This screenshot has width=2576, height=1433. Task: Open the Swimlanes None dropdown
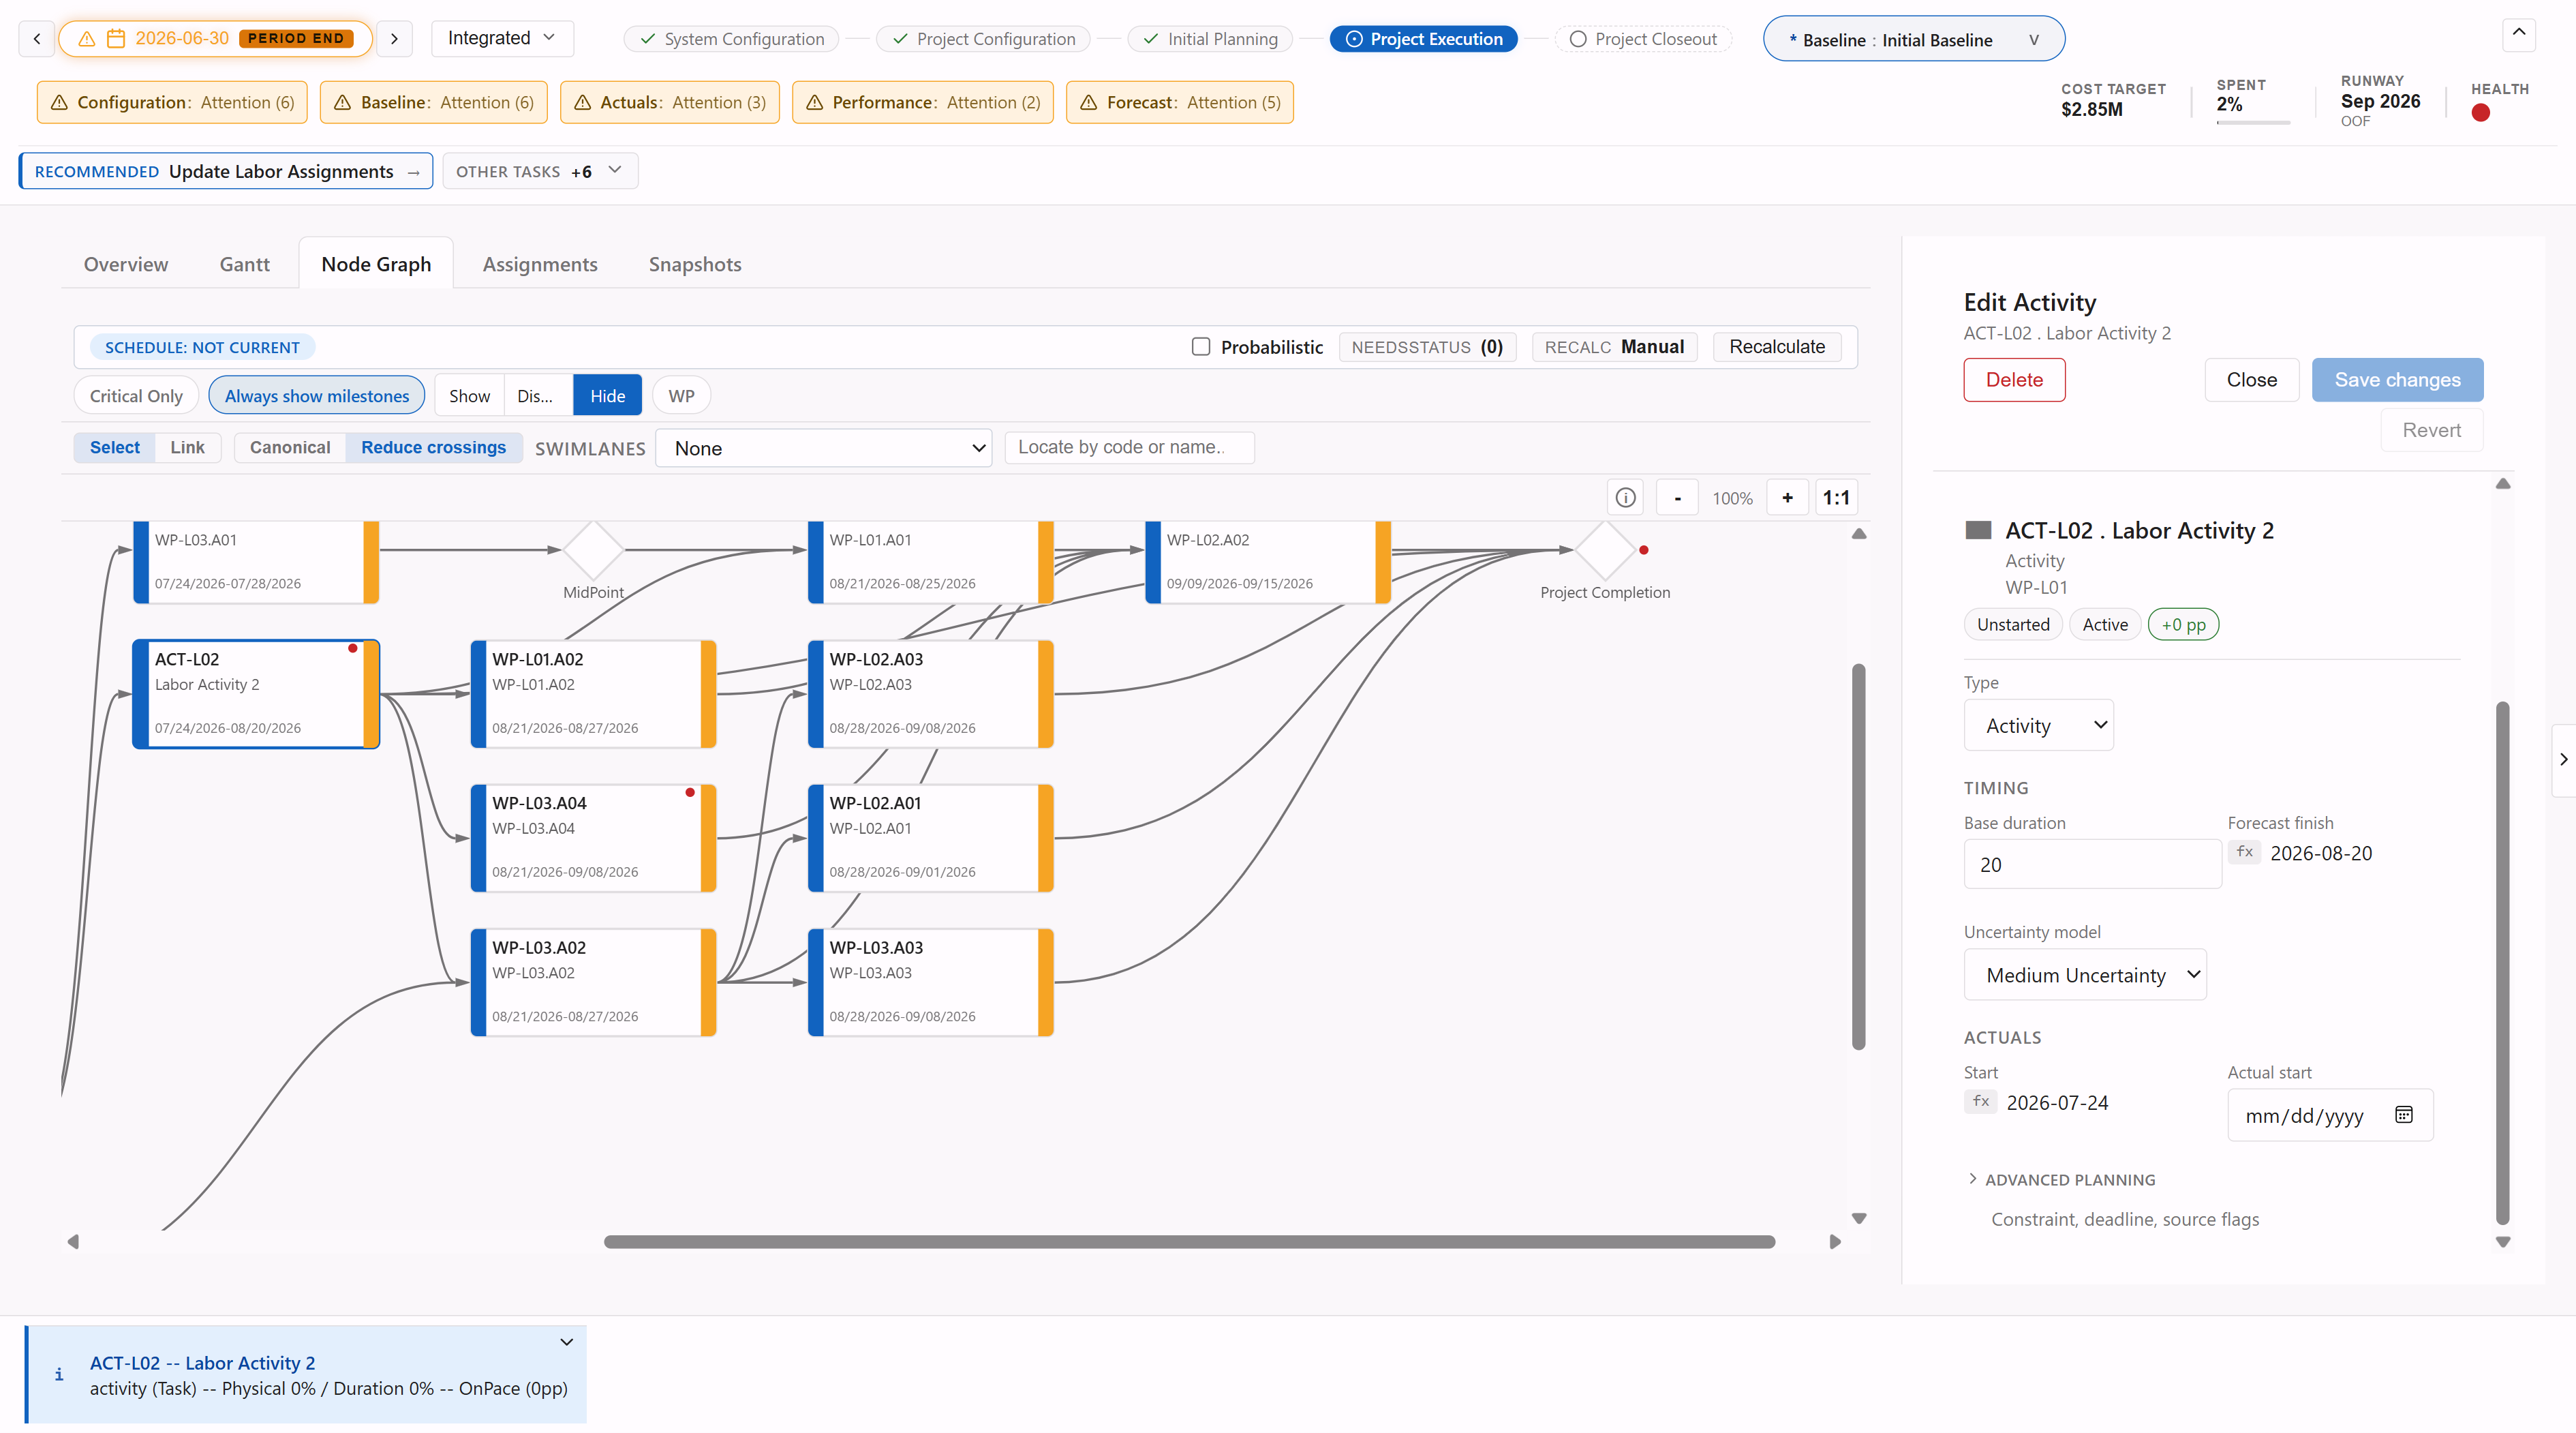[824, 449]
